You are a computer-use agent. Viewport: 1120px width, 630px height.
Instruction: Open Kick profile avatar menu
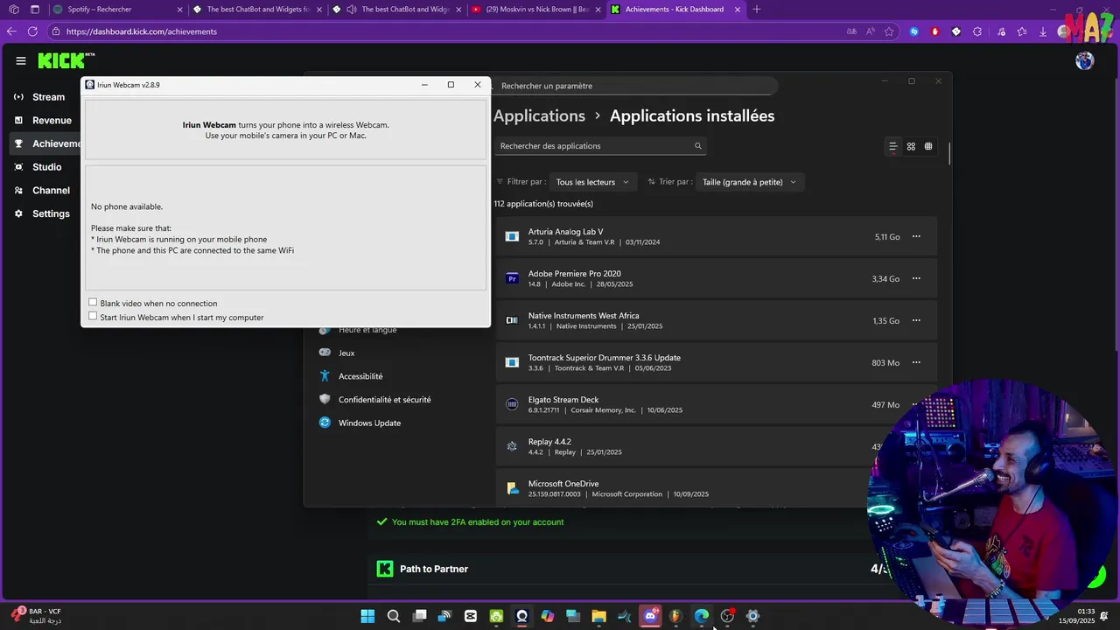pyautogui.click(x=1085, y=60)
